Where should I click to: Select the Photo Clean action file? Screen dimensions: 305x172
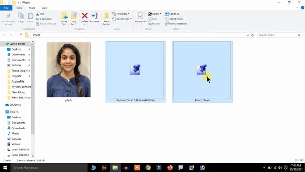[202, 72]
